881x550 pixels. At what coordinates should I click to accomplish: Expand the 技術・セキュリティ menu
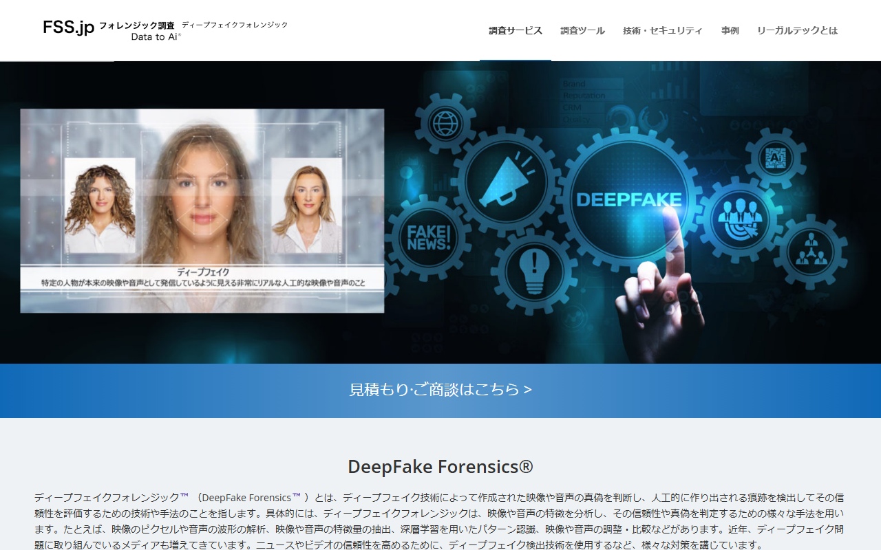[x=662, y=30]
